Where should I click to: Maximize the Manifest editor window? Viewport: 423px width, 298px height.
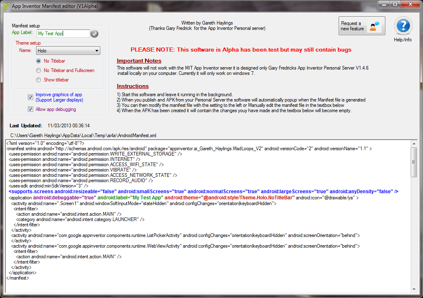point(395,5)
